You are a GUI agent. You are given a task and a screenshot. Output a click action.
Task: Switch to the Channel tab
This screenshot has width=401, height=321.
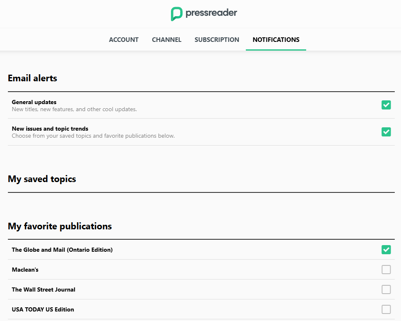pos(166,40)
